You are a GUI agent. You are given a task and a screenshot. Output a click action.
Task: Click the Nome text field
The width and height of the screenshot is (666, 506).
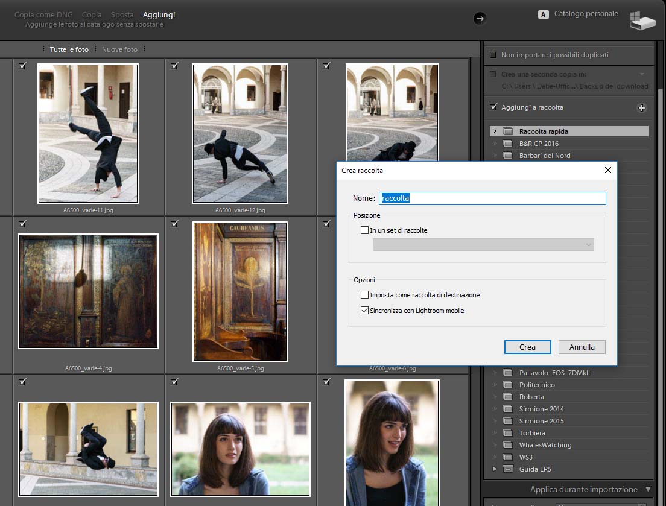pyautogui.click(x=492, y=198)
